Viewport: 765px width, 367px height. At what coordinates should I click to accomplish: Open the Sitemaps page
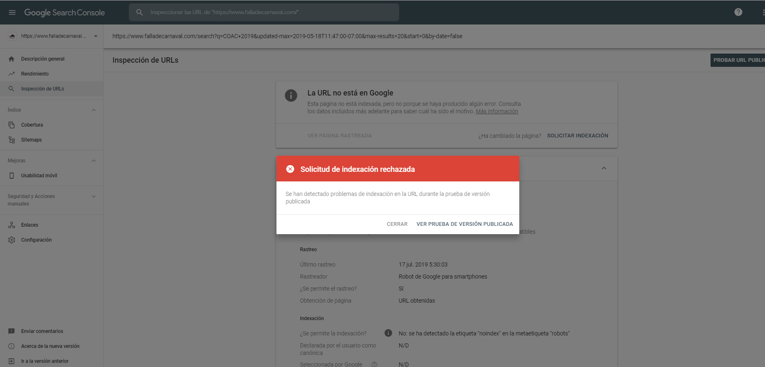[52, 140]
